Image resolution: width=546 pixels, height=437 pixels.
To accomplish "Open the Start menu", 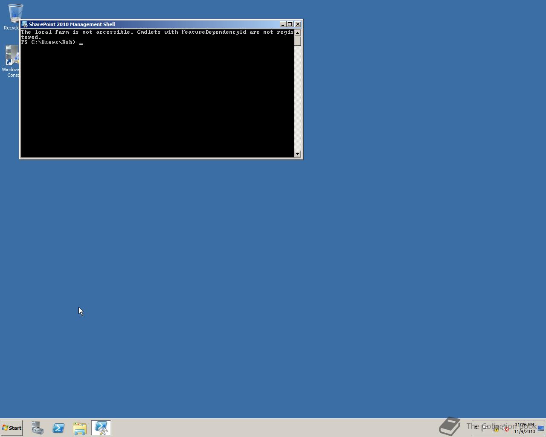I will click(x=12, y=428).
